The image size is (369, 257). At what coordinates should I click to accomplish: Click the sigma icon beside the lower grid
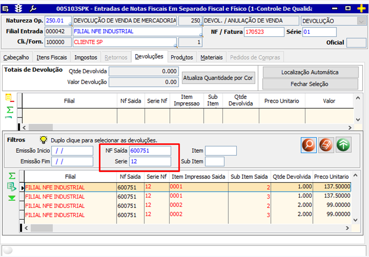pyautogui.click(x=11, y=176)
